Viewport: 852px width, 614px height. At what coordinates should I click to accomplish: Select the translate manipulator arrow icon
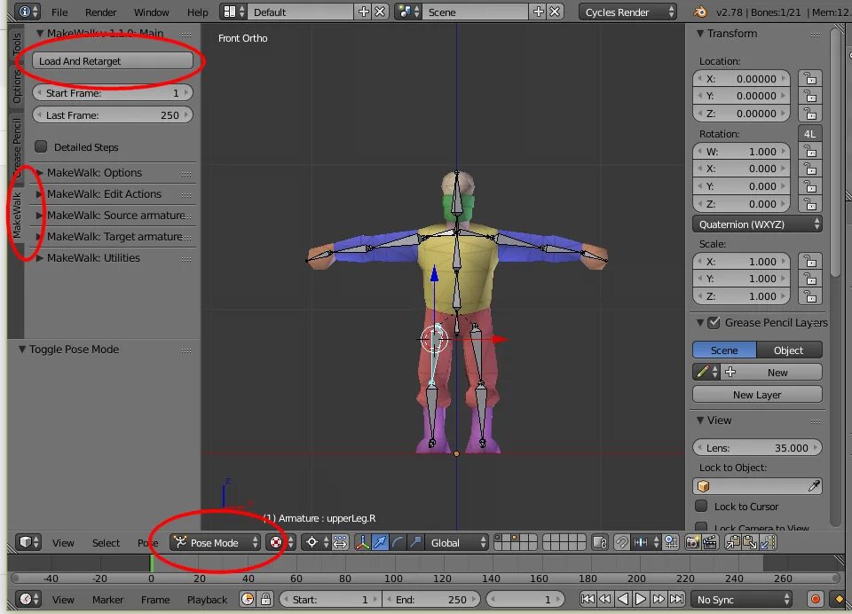(381, 542)
